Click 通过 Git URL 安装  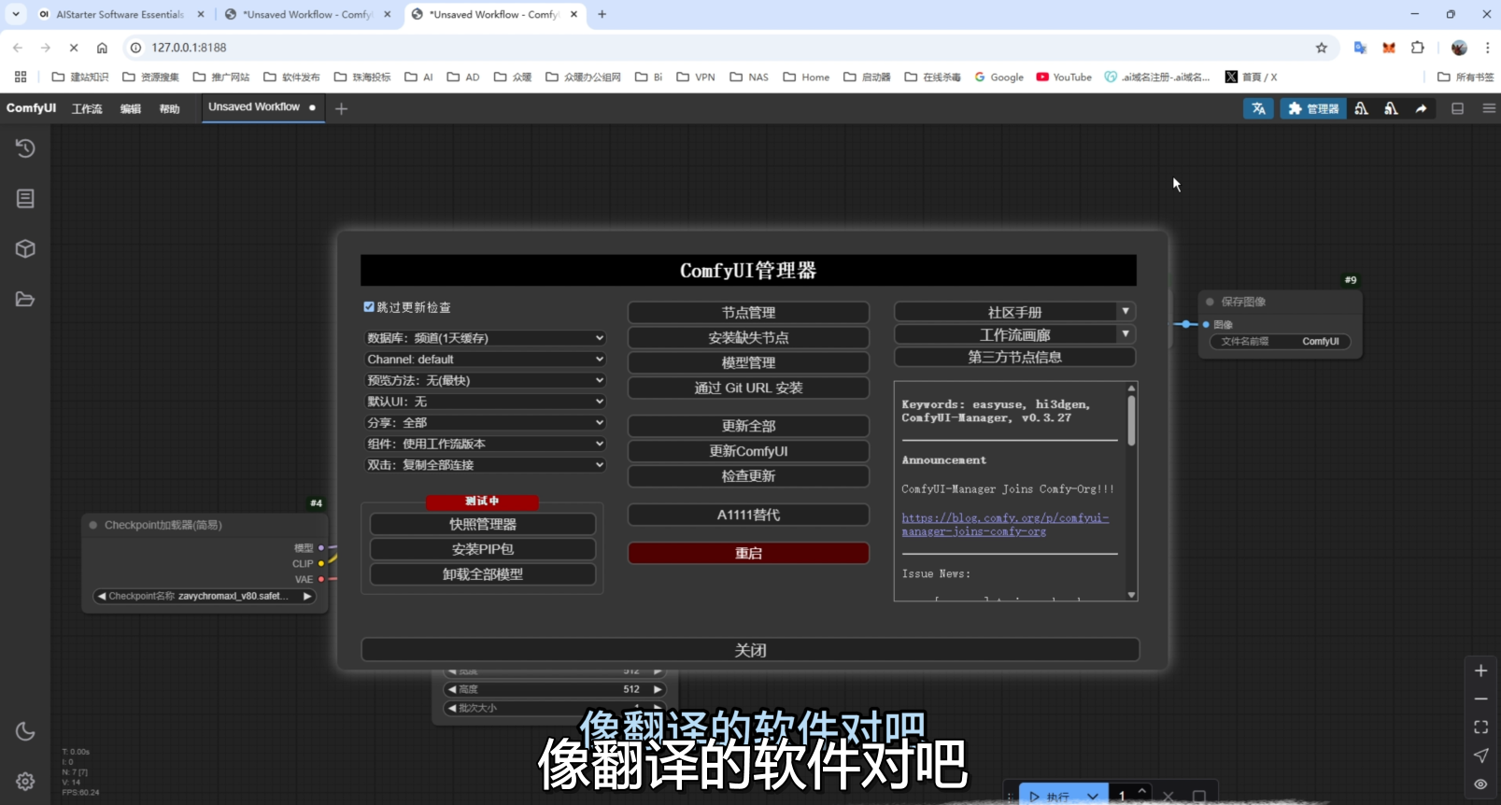[748, 388]
